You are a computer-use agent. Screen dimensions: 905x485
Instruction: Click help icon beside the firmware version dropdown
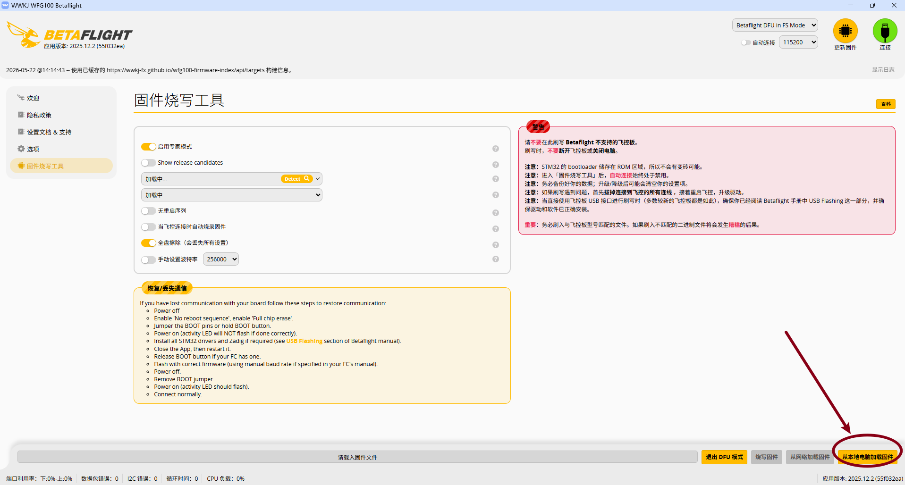click(x=496, y=195)
